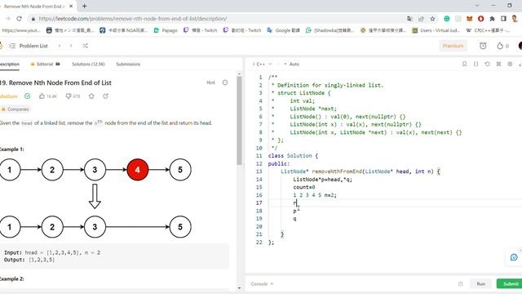
Task: Open the Extensions puzzle icon
Action: [x=492, y=19]
